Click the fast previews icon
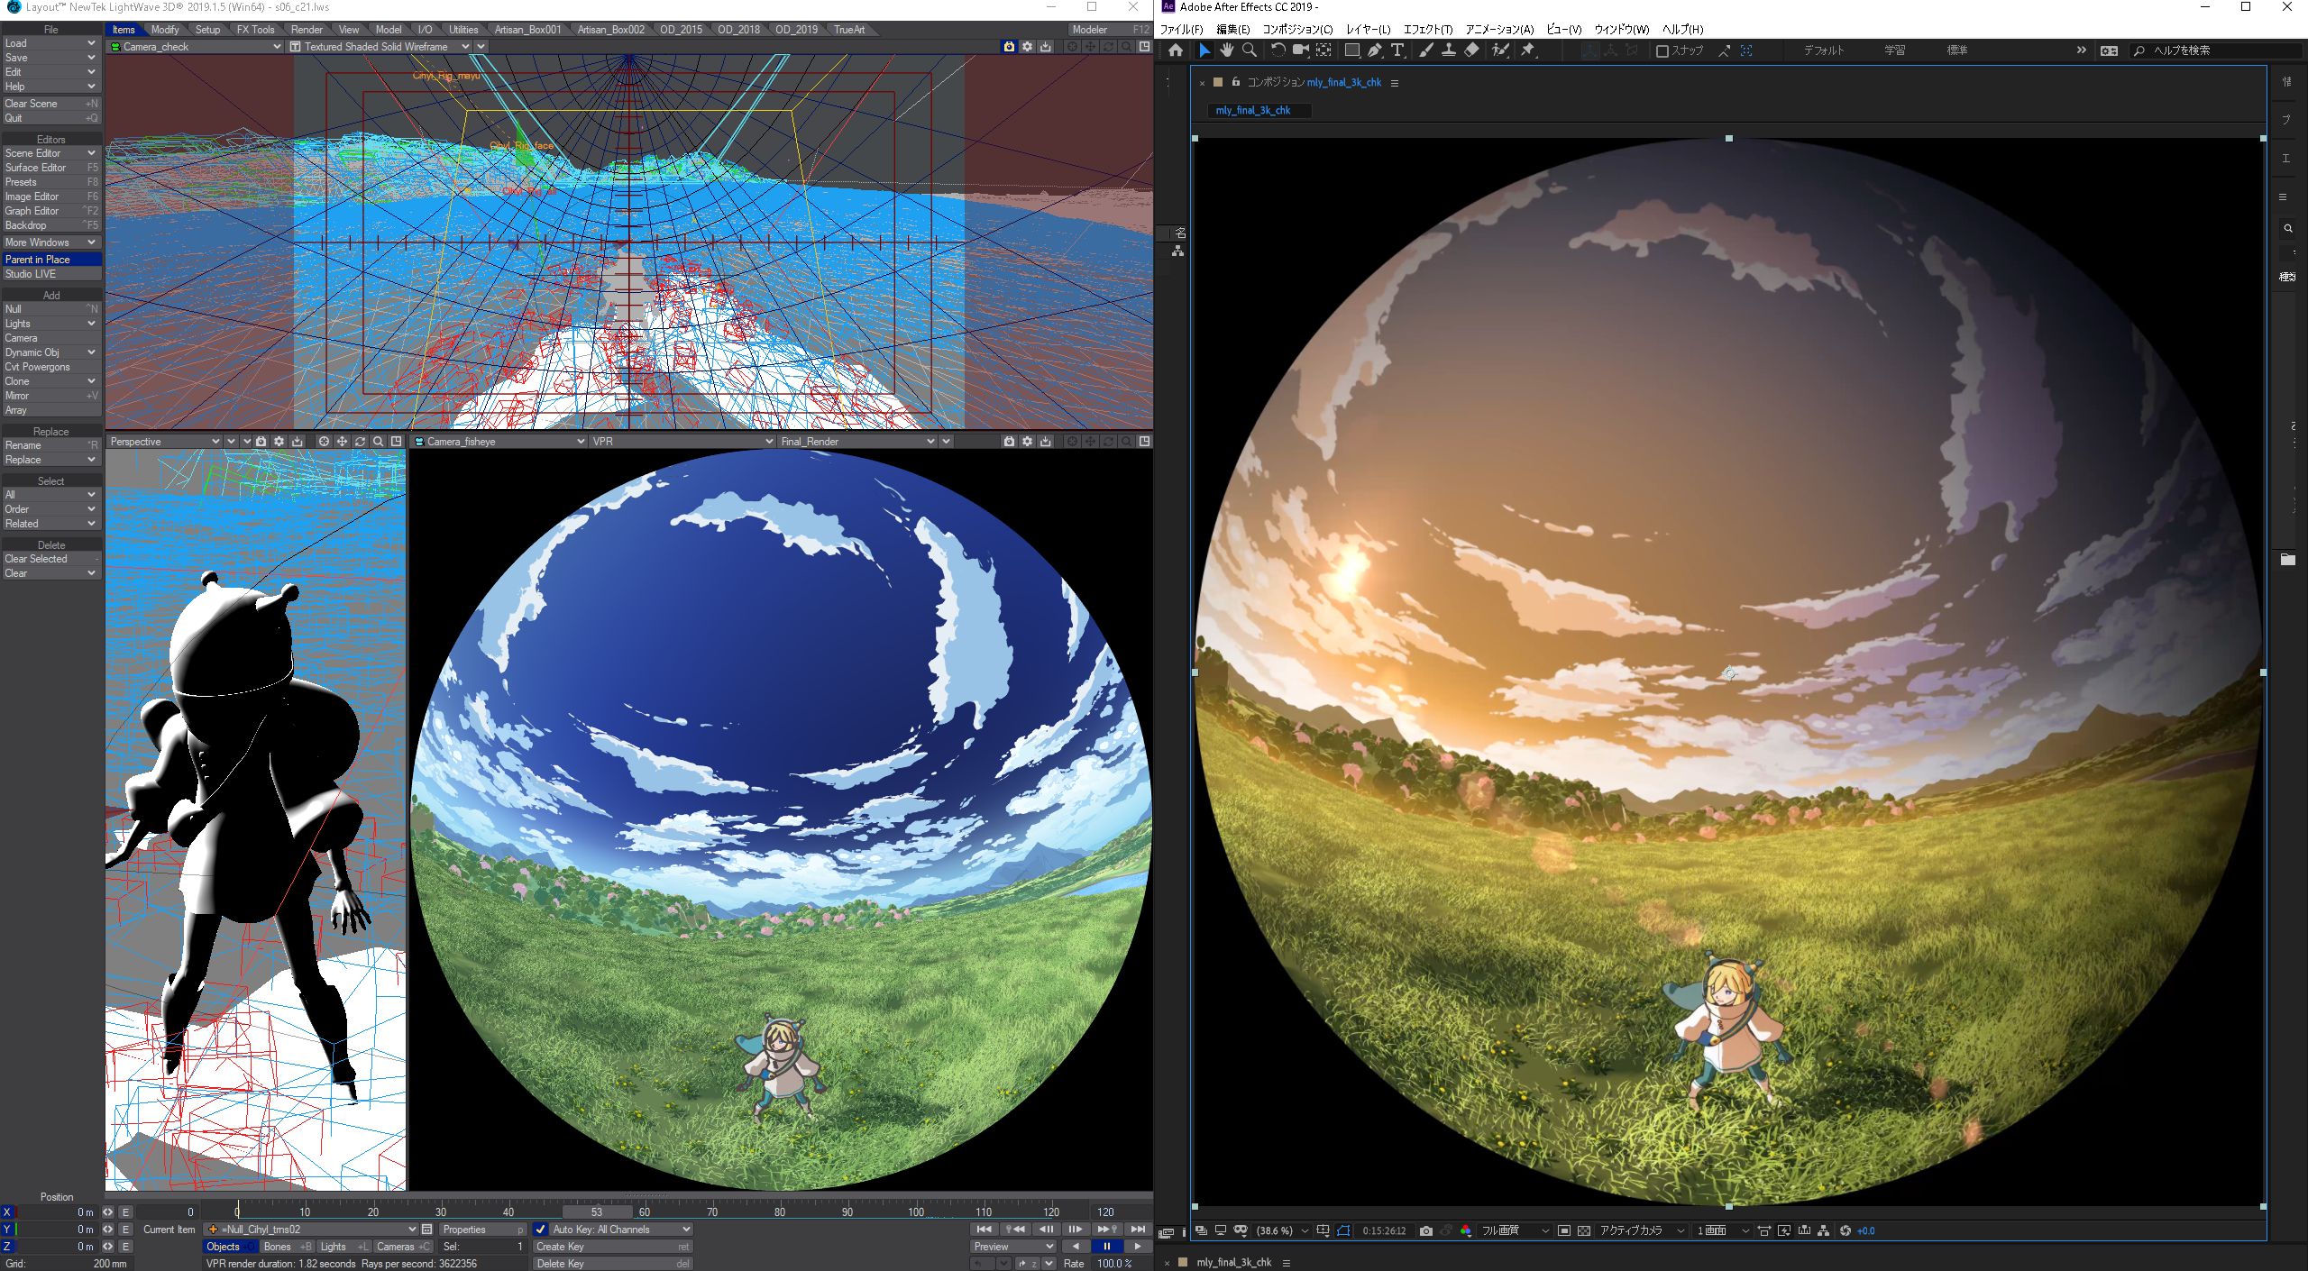The width and height of the screenshot is (2308, 1271). [1783, 1230]
